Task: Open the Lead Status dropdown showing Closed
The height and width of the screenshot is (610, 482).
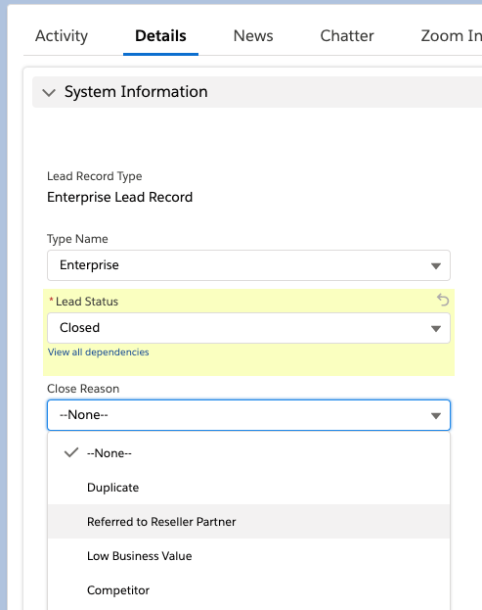Action: pyautogui.click(x=248, y=328)
